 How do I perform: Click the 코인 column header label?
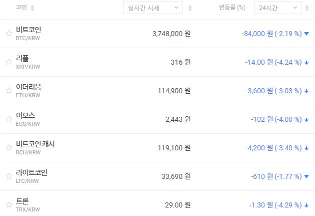[x=21, y=8]
